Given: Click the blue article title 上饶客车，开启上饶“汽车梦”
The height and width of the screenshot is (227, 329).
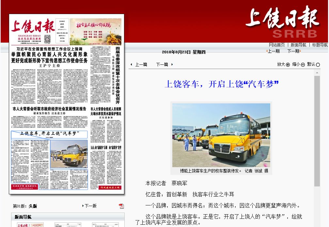Looking at the screenshot, I should 222,84.
